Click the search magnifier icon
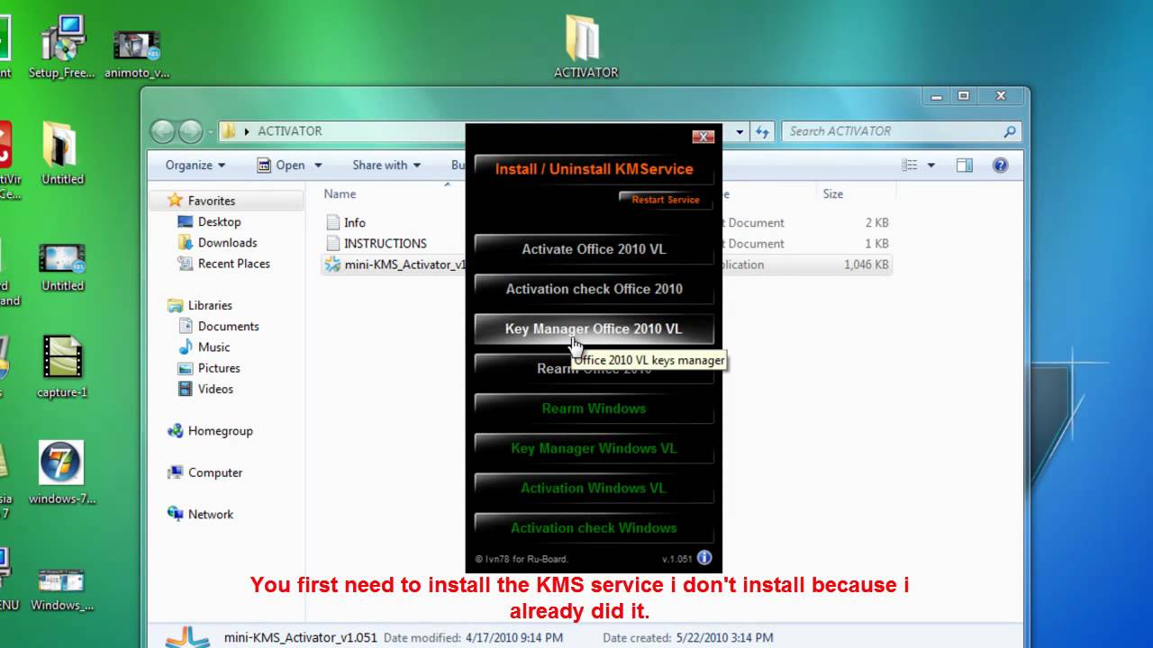Viewport: 1153px width, 648px height. pyautogui.click(x=1010, y=131)
